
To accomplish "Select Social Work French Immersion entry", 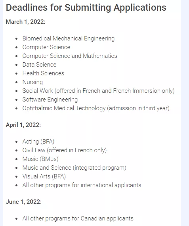I will pos(98,91).
